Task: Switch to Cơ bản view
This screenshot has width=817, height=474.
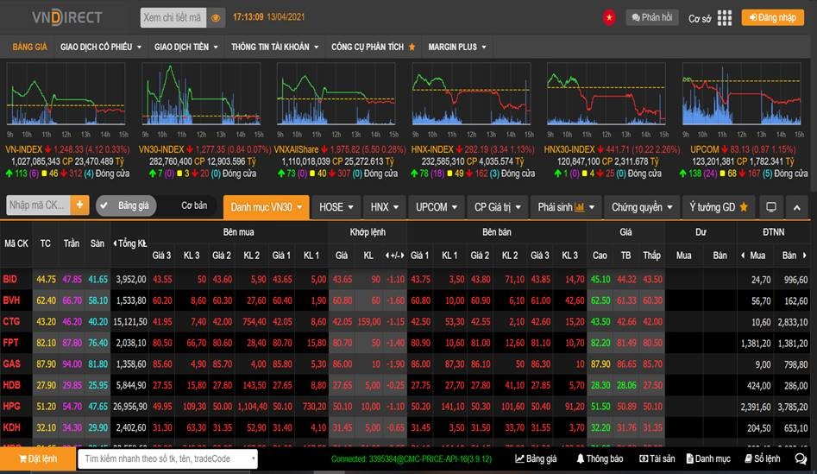Action: click(x=194, y=205)
